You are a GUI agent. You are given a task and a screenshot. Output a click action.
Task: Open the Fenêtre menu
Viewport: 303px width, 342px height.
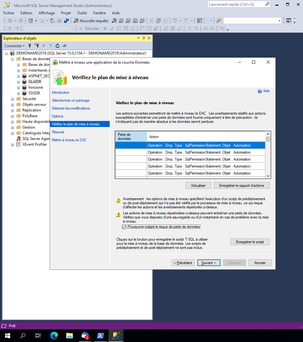pos(100,13)
